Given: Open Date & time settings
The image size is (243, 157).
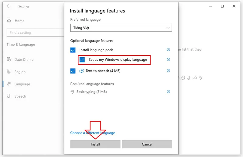Looking at the screenshot, I should point(20,59).
